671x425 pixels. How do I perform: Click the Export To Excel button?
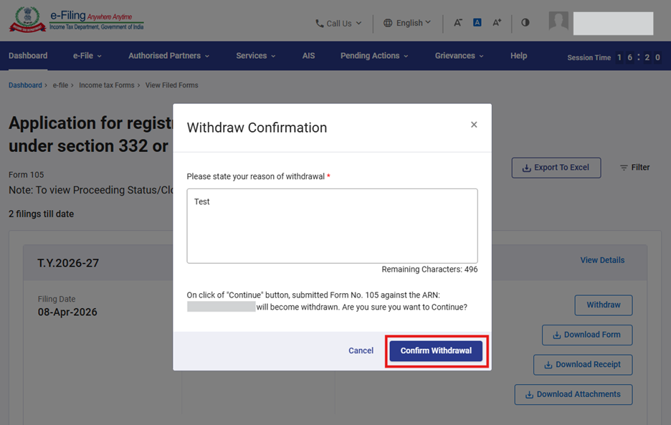[x=556, y=168]
